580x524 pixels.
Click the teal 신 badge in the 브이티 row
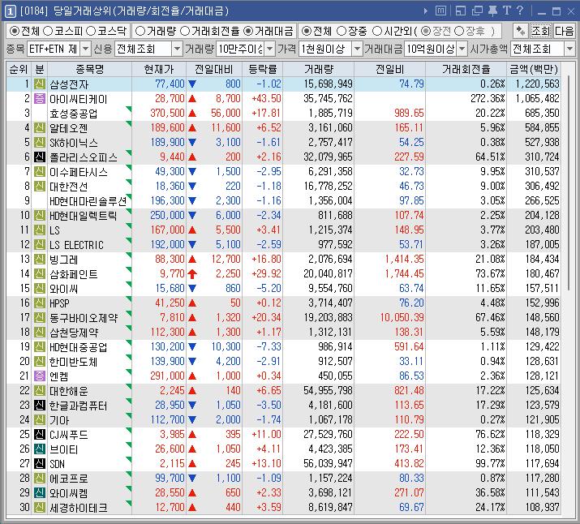click(x=40, y=449)
